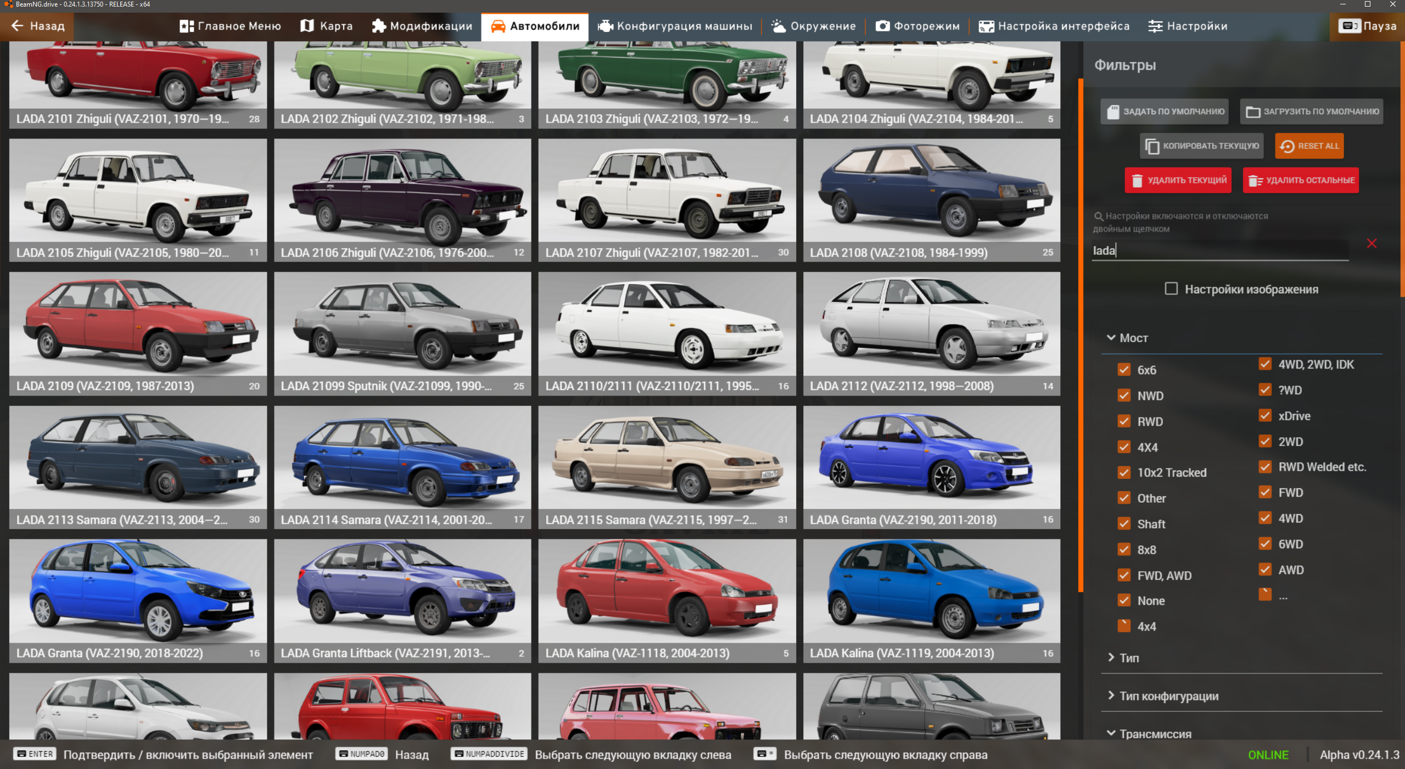
Task: Toggle the Настройки изображения checkbox
Action: coord(1171,288)
